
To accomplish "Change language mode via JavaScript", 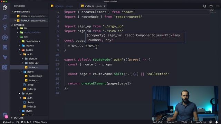I will click(201, 122).
